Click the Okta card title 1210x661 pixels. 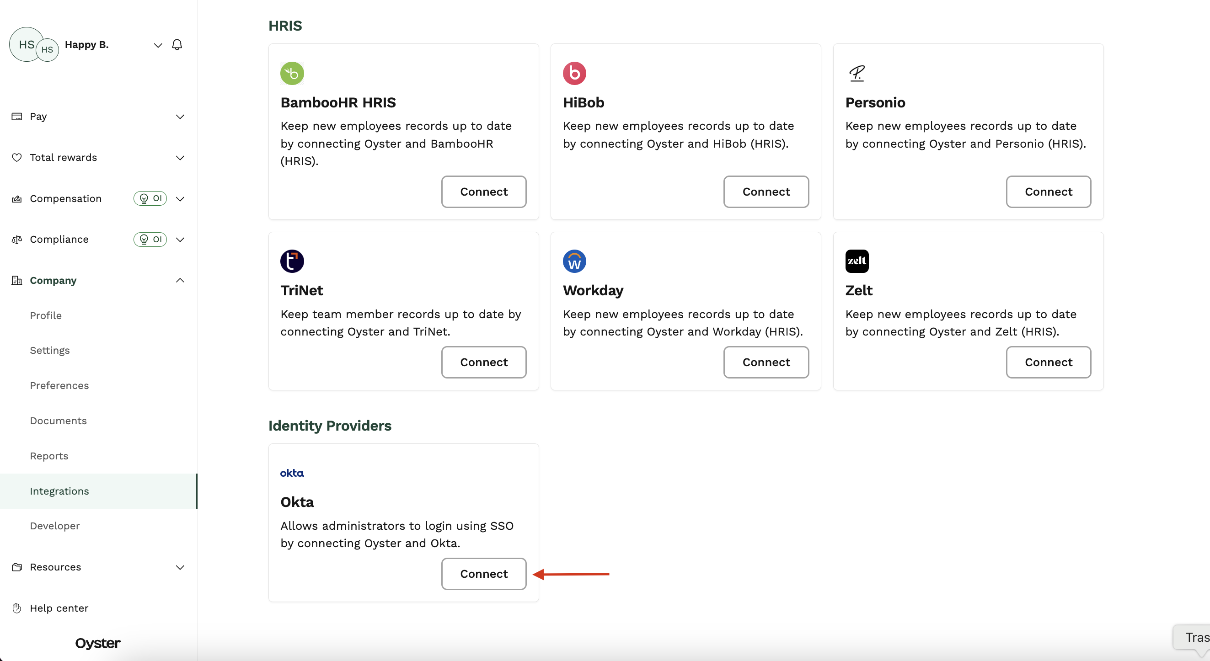click(x=297, y=502)
